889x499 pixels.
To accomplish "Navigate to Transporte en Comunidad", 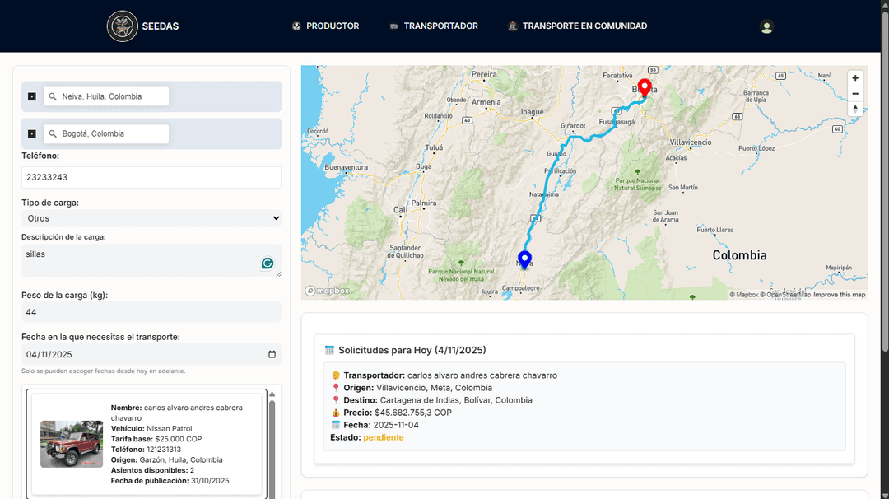I will point(578,26).
